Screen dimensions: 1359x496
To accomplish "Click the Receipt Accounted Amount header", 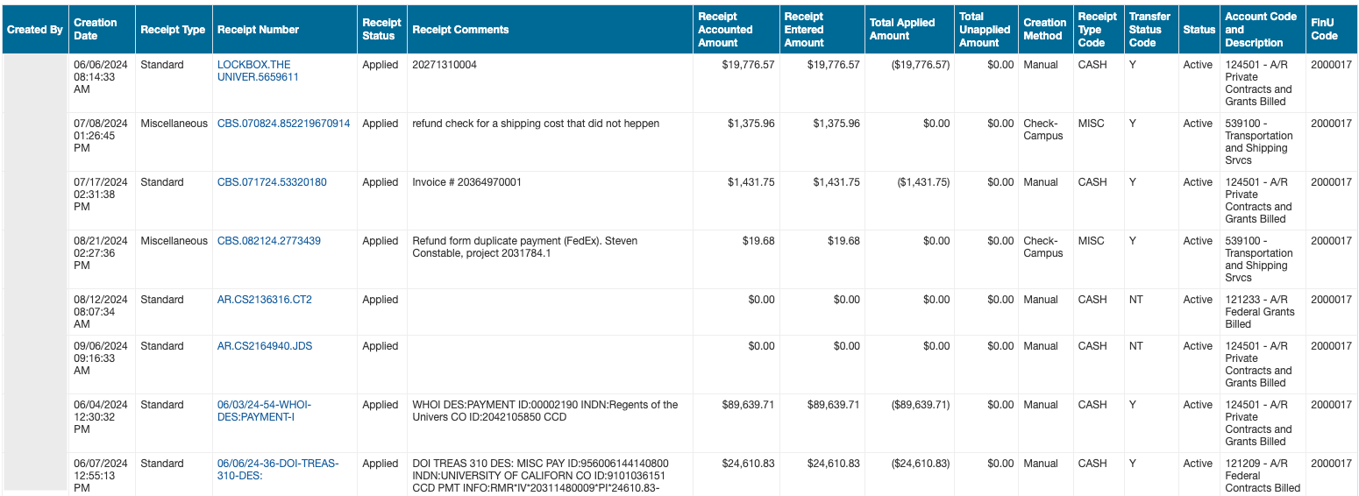I will 725,30.
